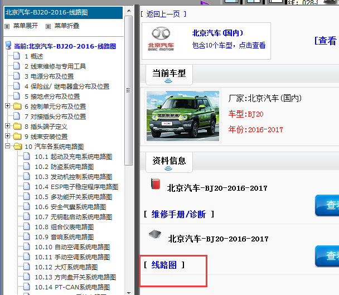The height and width of the screenshot is (295, 339).
Task: Open 10.7 无钥匙启动系统电路图
Action: tap(73, 217)
